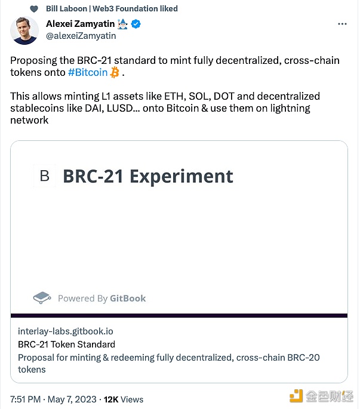The width and height of the screenshot is (360, 409).
Task: Click the GitBook logo icon
Action: [x=42, y=298]
